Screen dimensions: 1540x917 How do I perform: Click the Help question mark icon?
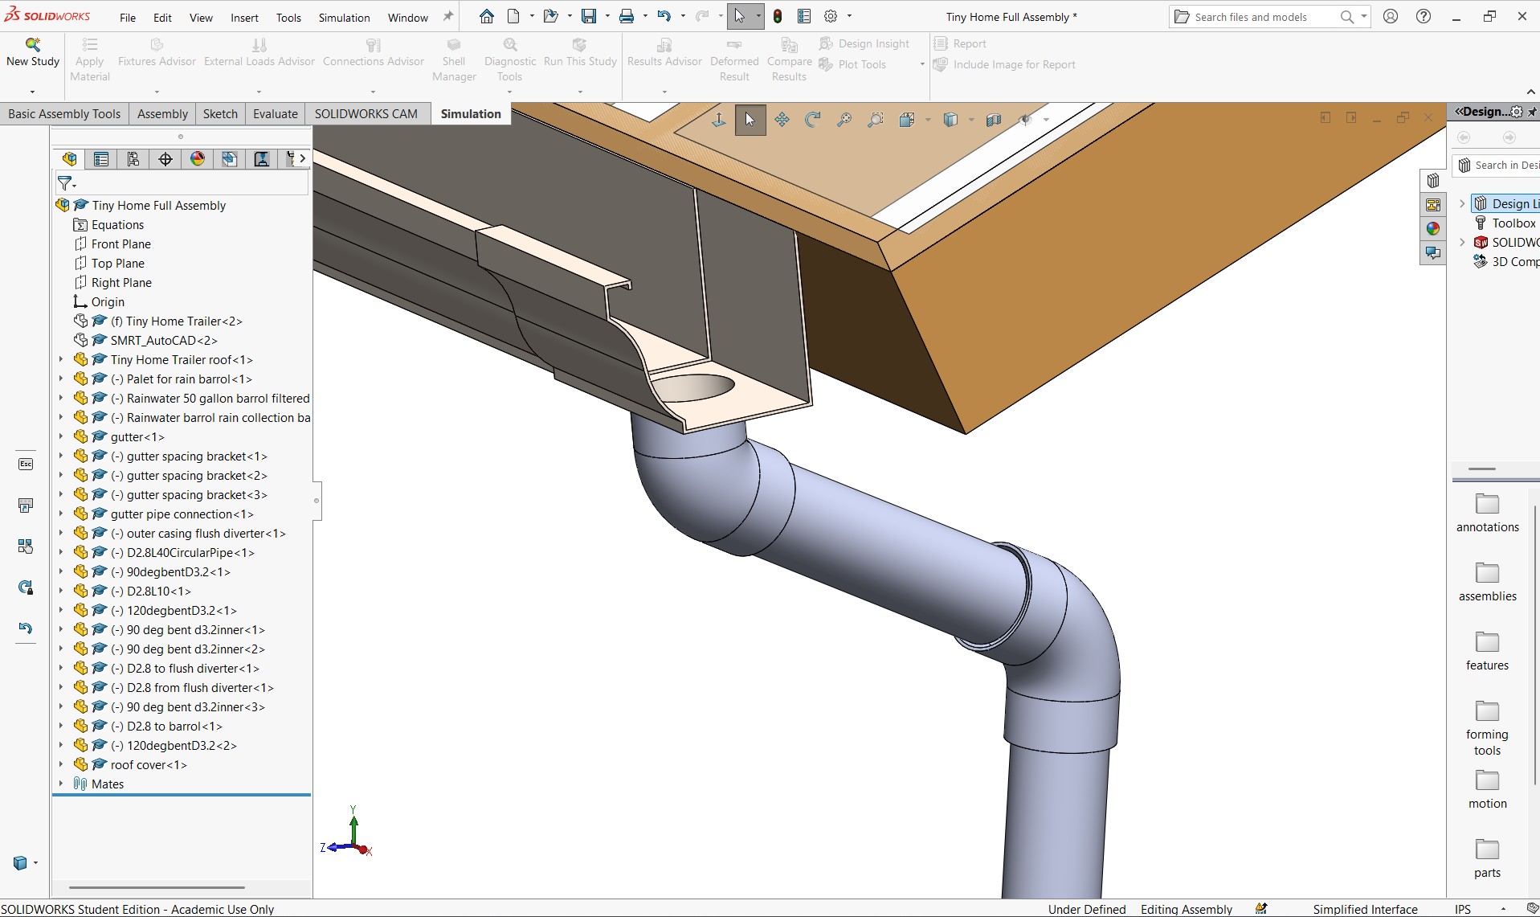coord(1424,17)
